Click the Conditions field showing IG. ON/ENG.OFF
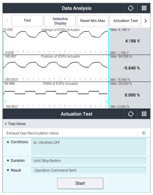Image resolution: width=153 pixels, height=195 pixels. [x=89, y=147]
